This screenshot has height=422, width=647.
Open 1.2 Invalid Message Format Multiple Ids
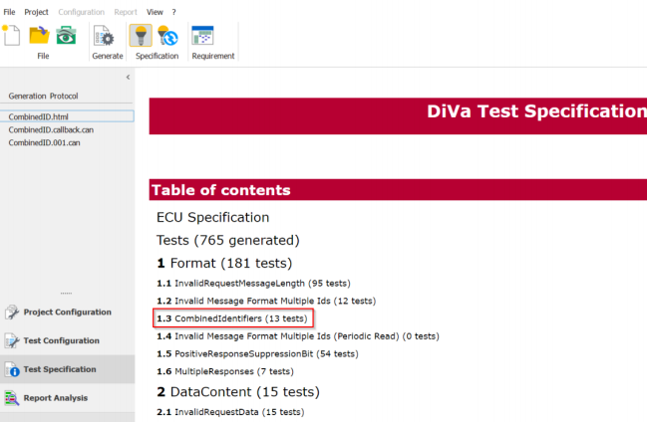tap(266, 301)
